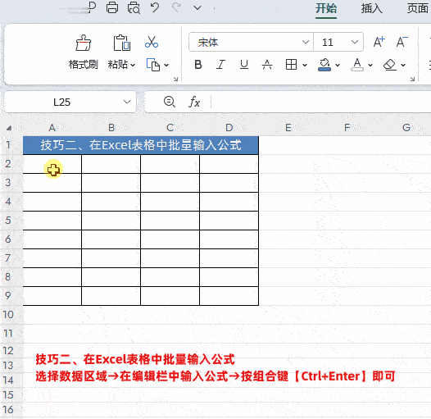The image size is (431, 419).
Task: Open the font color dropdown arrow
Action: tap(370, 66)
